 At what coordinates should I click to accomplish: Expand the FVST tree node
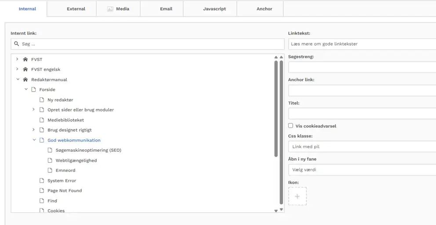point(17,59)
